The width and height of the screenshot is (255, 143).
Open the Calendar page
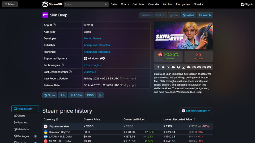coord(154,4)
